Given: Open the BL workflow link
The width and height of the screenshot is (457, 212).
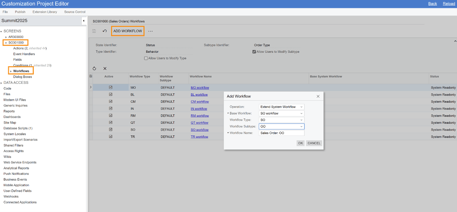Looking at the screenshot, I should pyautogui.click(x=199, y=95).
